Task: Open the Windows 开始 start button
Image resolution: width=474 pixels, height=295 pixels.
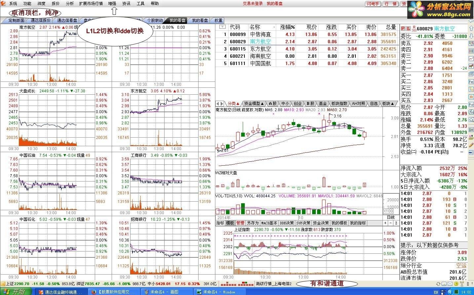Action: pos(15,292)
